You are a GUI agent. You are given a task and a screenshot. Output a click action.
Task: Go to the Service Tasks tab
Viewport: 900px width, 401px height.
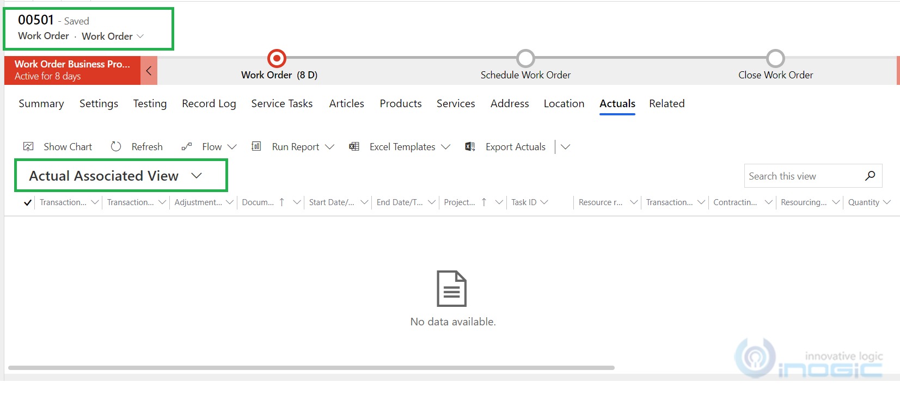pyautogui.click(x=282, y=103)
